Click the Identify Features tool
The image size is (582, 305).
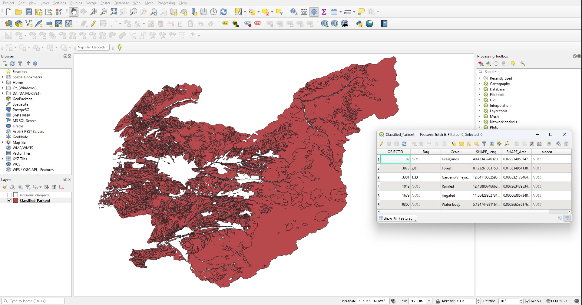click(x=293, y=12)
